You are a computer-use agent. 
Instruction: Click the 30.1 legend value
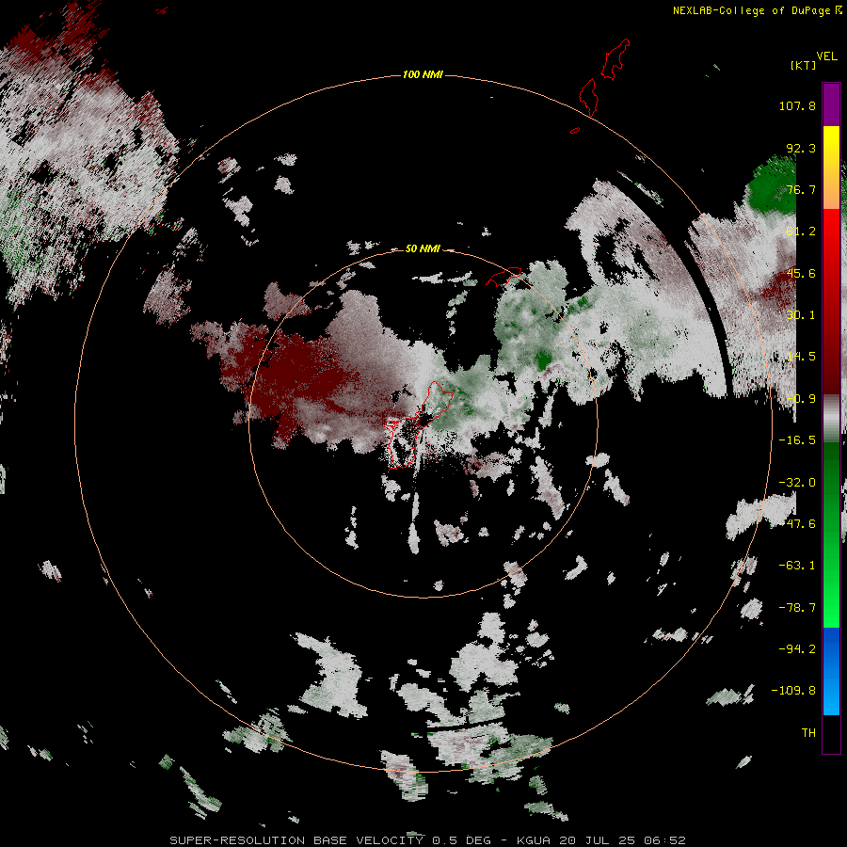click(x=801, y=315)
